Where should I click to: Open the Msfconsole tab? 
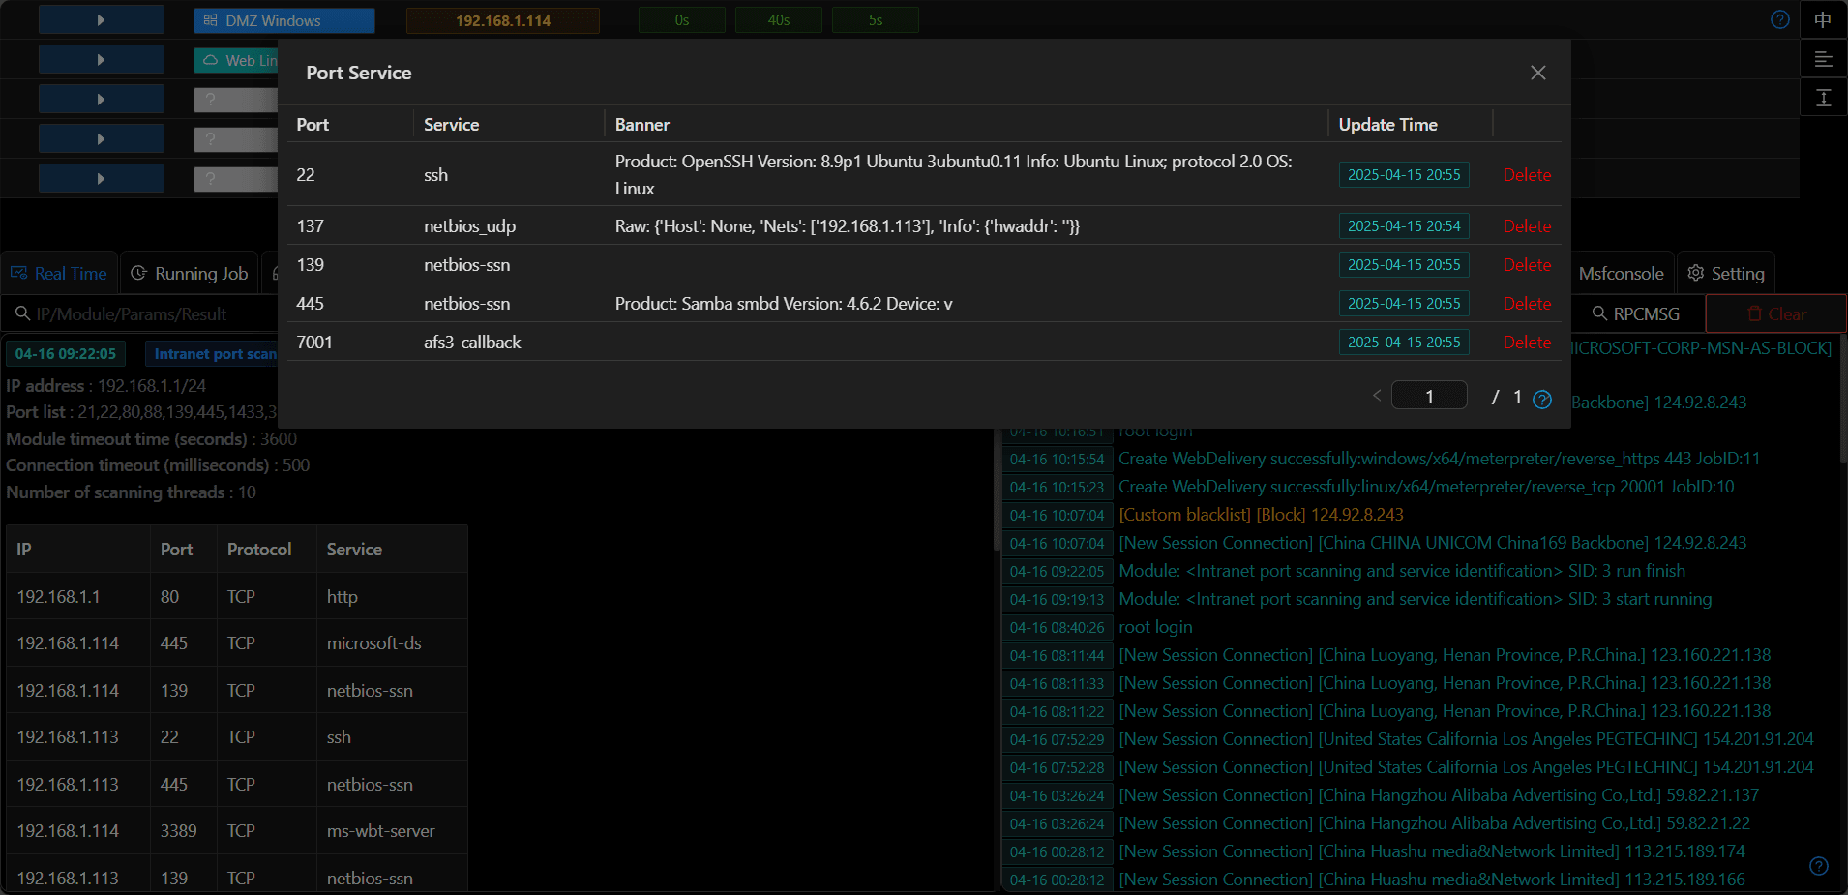click(1622, 274)
